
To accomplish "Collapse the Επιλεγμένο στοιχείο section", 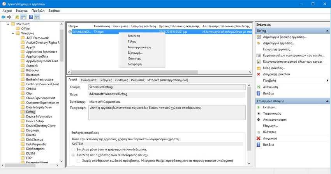I will (x=327, y=101).
